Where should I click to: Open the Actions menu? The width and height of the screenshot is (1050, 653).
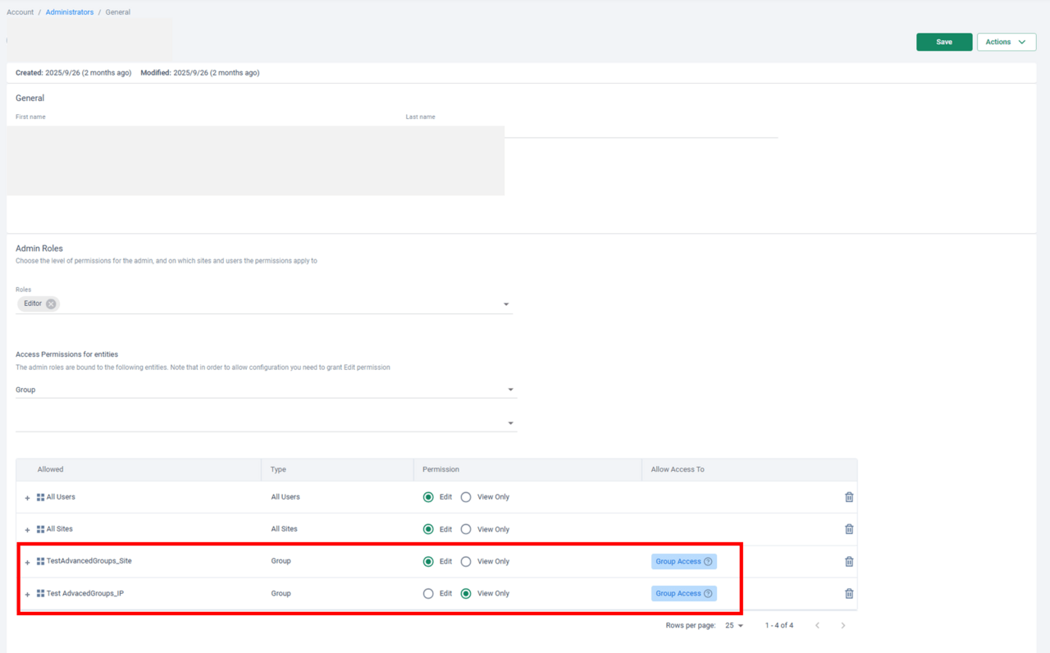pyautogui.click(x=1006, y=42)
